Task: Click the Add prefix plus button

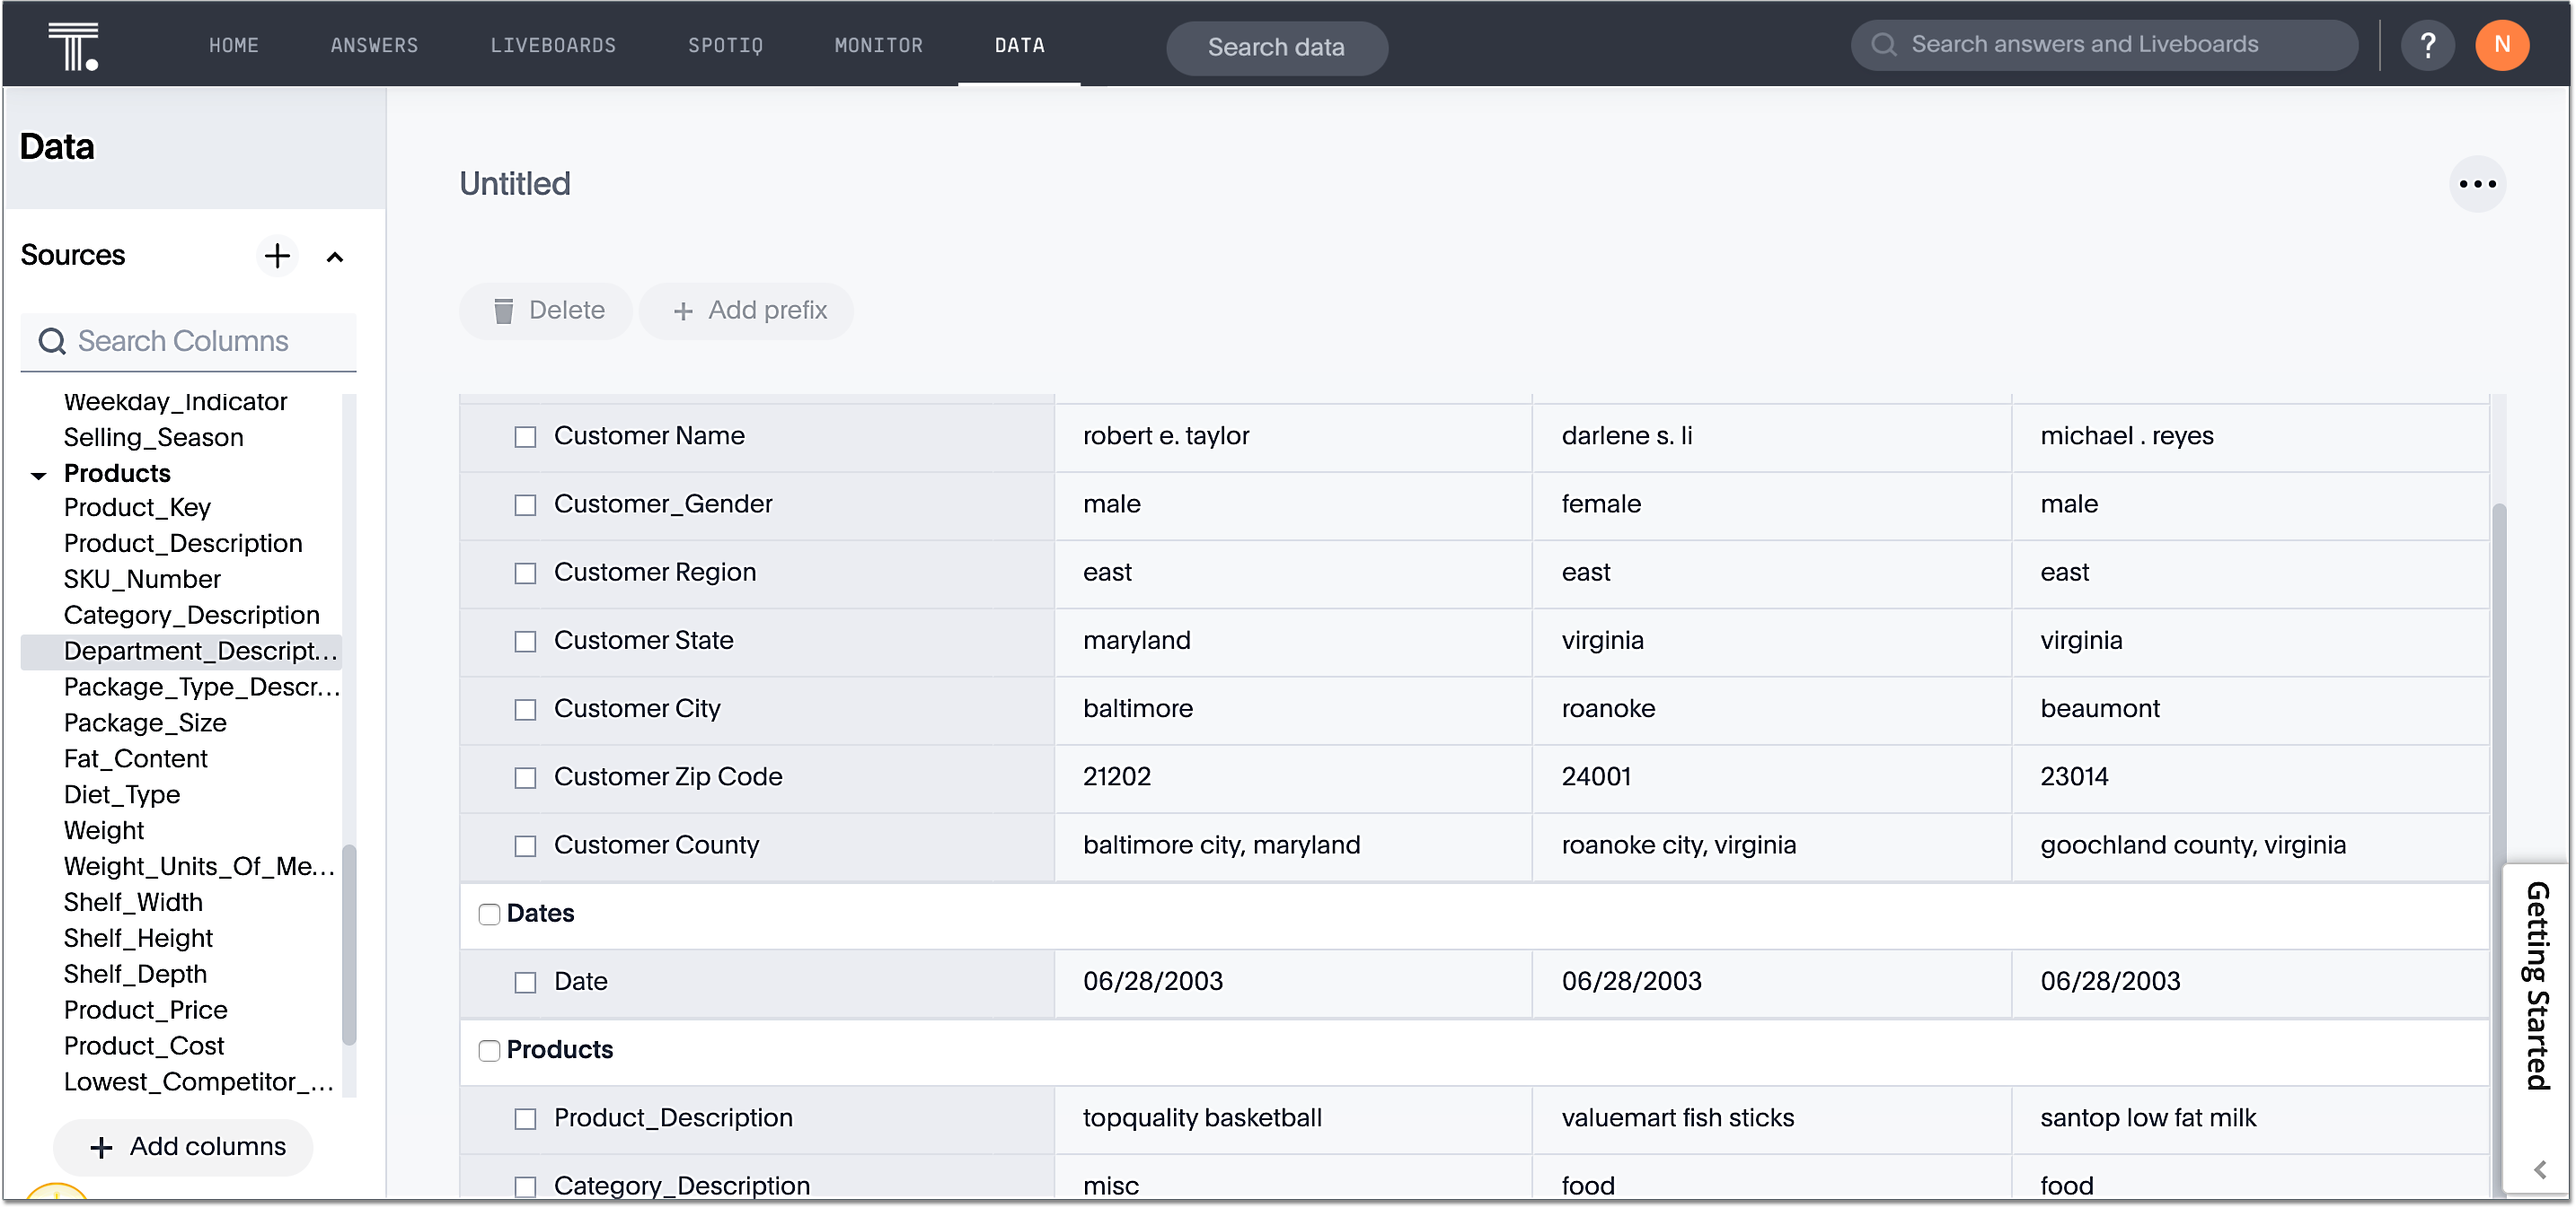Action: (x=747, y=311)
